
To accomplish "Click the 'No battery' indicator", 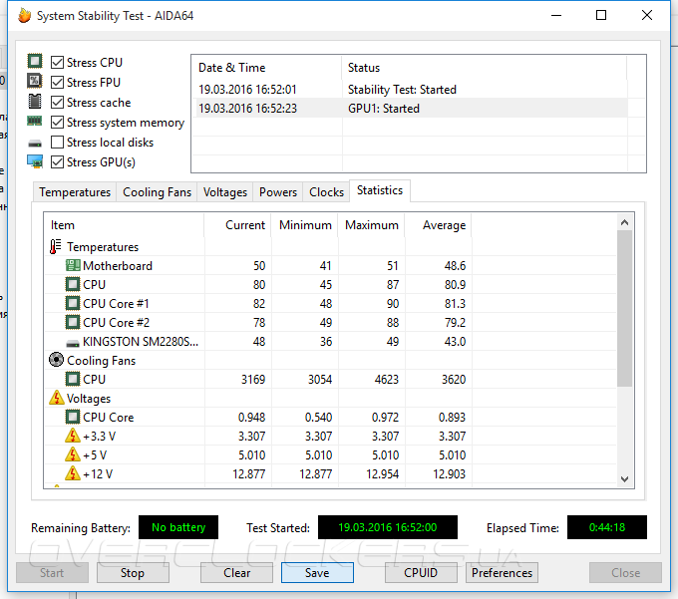I will 178,527.
